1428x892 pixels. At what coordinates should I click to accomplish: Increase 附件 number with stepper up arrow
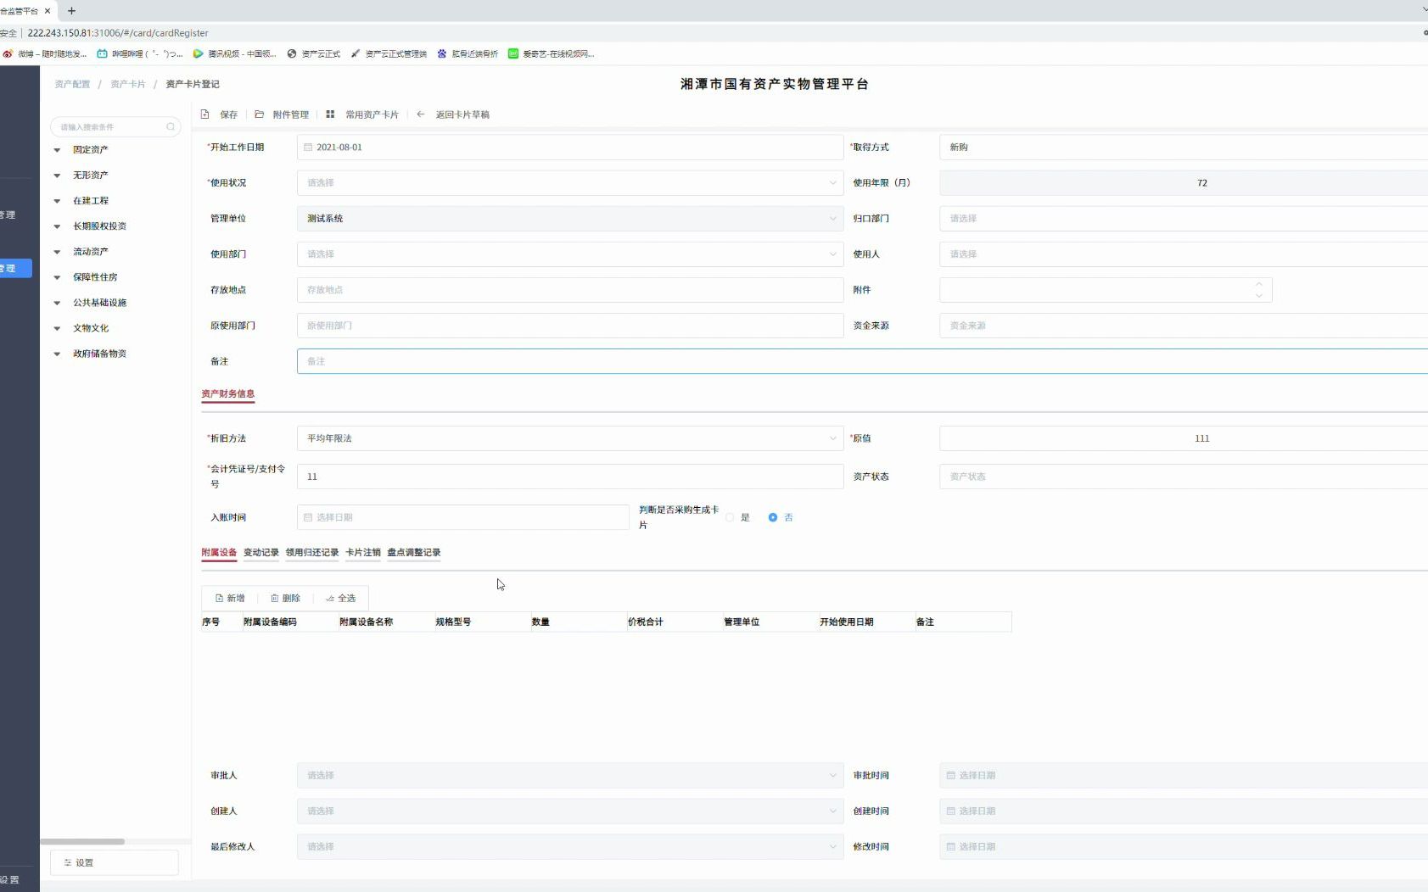tap(1259, 284)
